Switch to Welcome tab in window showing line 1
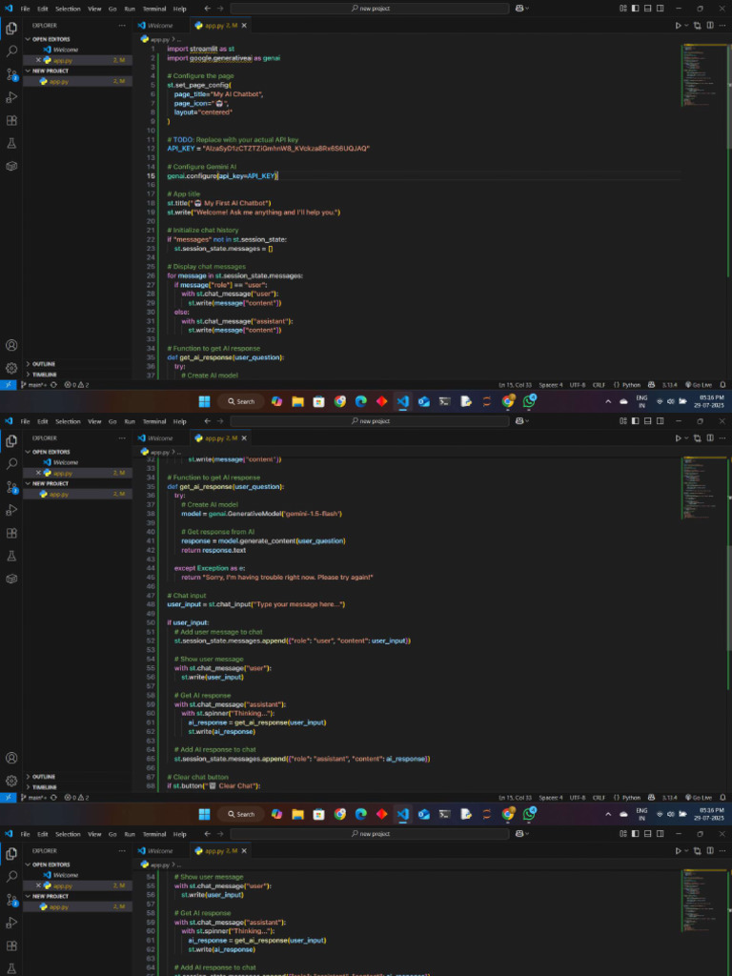The height and width of the screenshot is (976, 732). pos(160,26)
